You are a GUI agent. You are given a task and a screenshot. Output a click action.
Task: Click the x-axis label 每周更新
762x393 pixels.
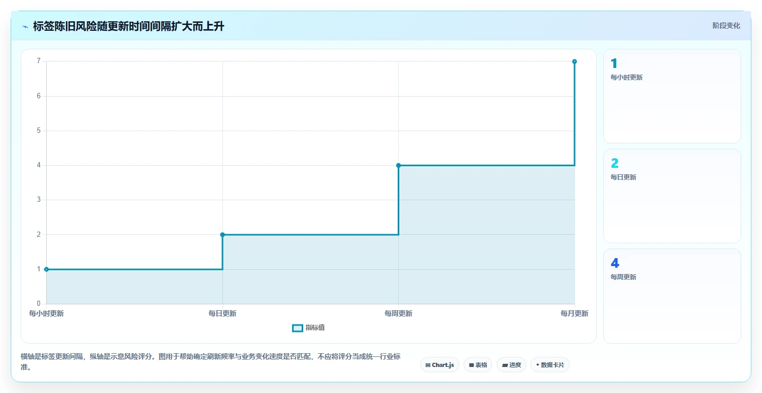398,313
